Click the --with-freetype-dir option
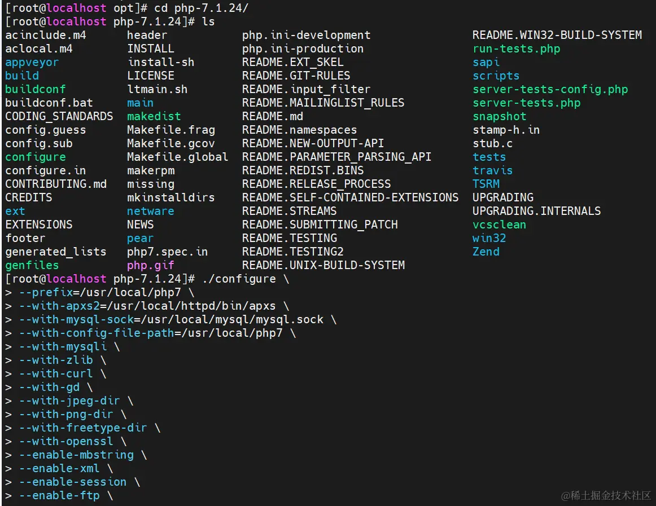This screenshot has height=506, width=656. 83,428
